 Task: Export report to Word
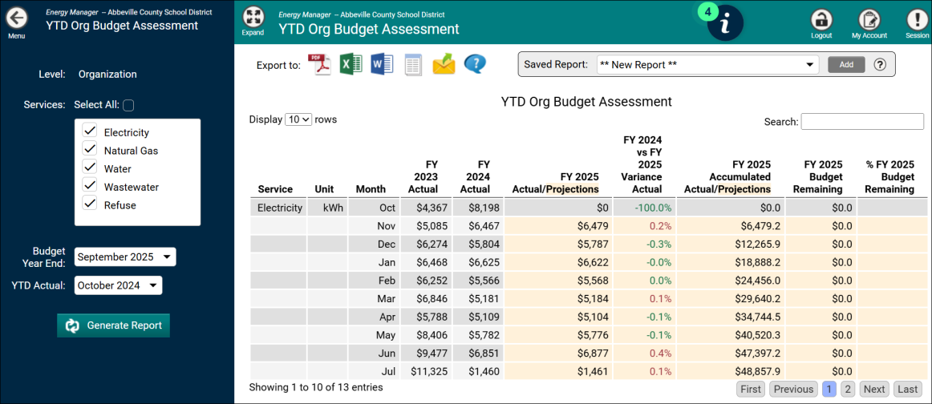pyautogui.click(x=382, y=64)
